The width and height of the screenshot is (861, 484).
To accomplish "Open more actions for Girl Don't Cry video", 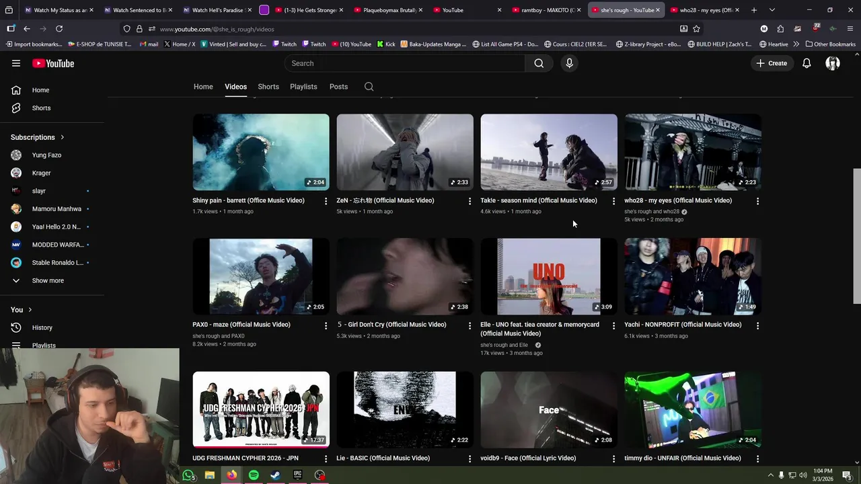I will [470, 325].
